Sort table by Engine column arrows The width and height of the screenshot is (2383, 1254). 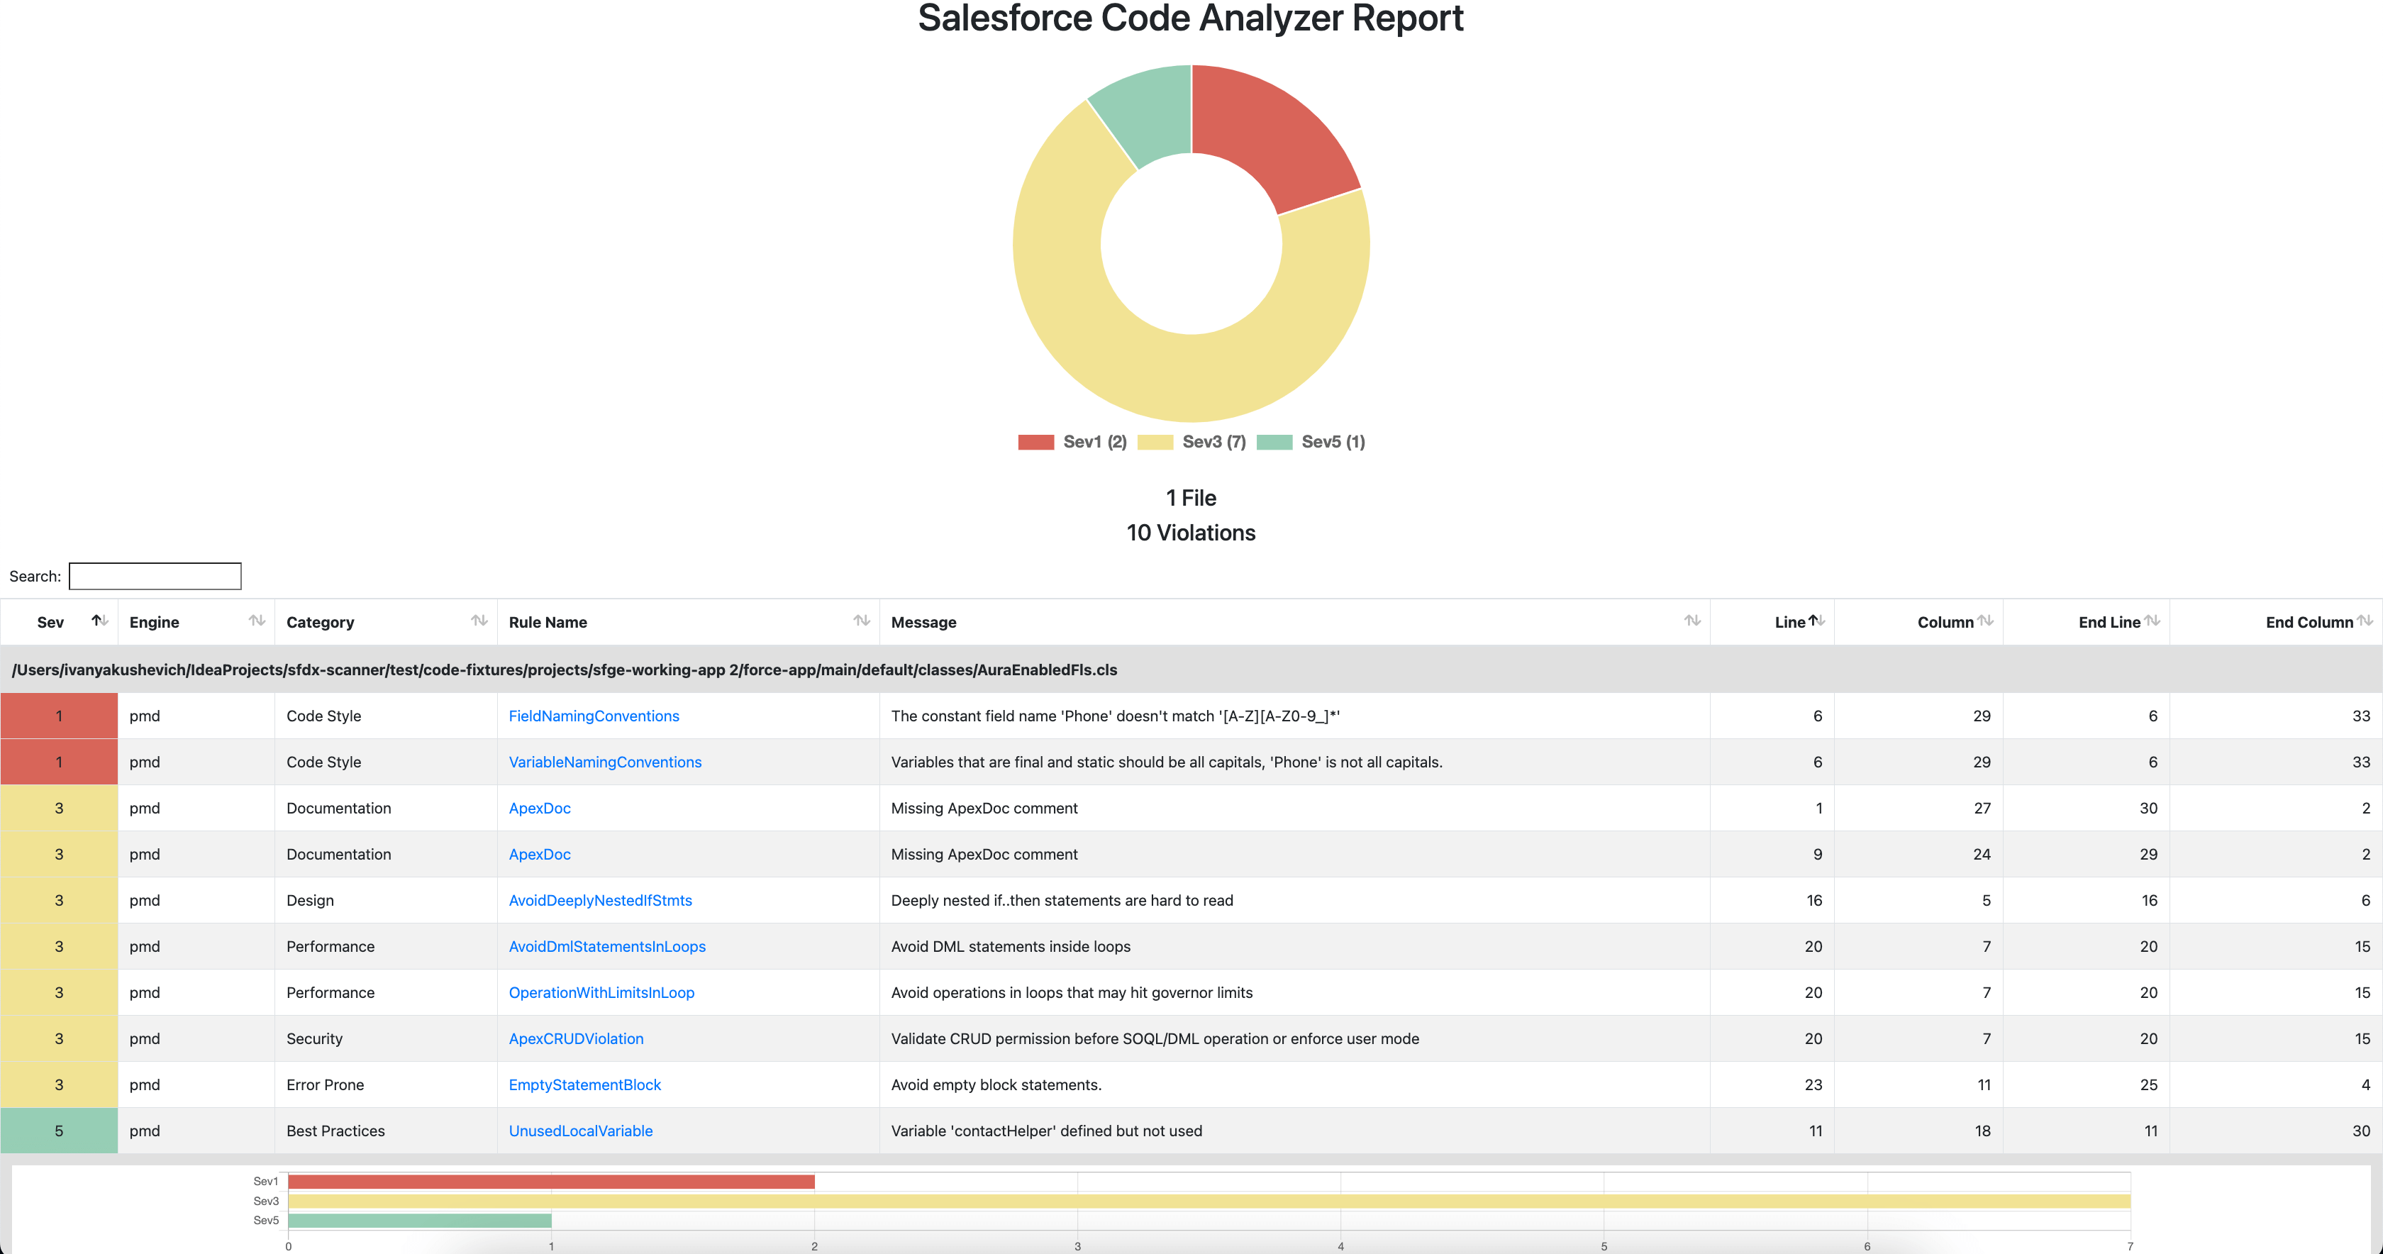coord(257,621)
